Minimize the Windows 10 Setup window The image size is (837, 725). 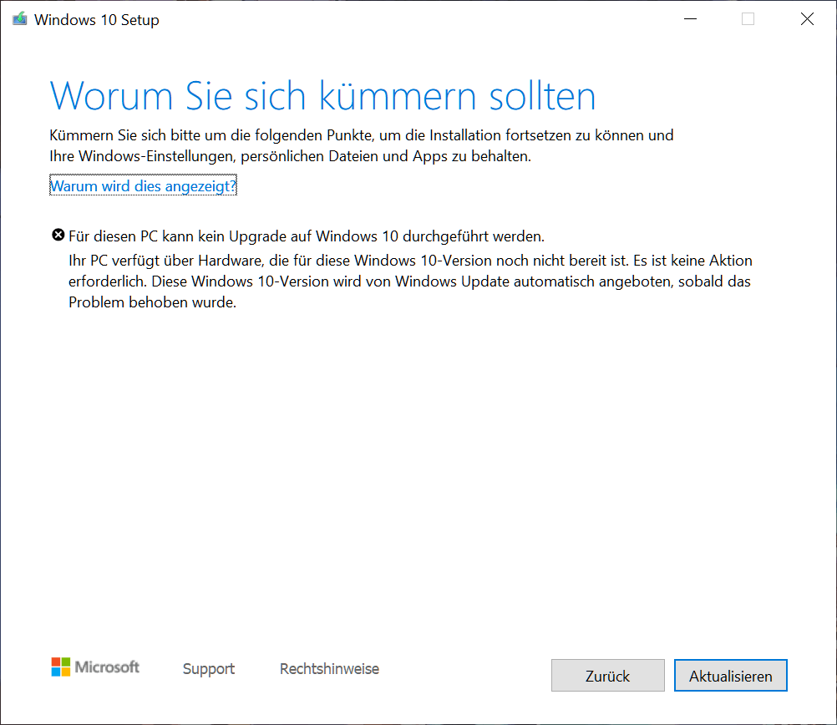[x=690, y=18]
